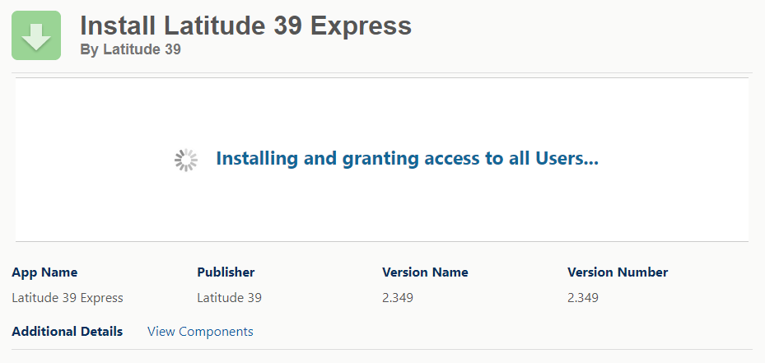Image resolution: width=765 pixels, height=363 pixels.
Task: Click the Publisher column label
Action: click(226, 272)
